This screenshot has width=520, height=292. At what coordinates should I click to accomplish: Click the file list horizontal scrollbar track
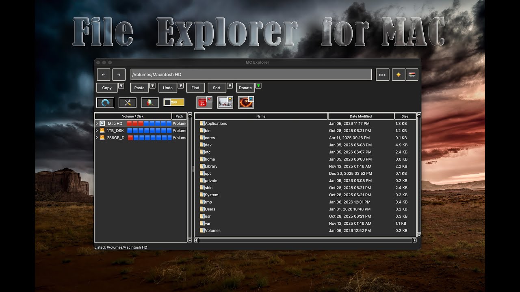pos(305,240)
